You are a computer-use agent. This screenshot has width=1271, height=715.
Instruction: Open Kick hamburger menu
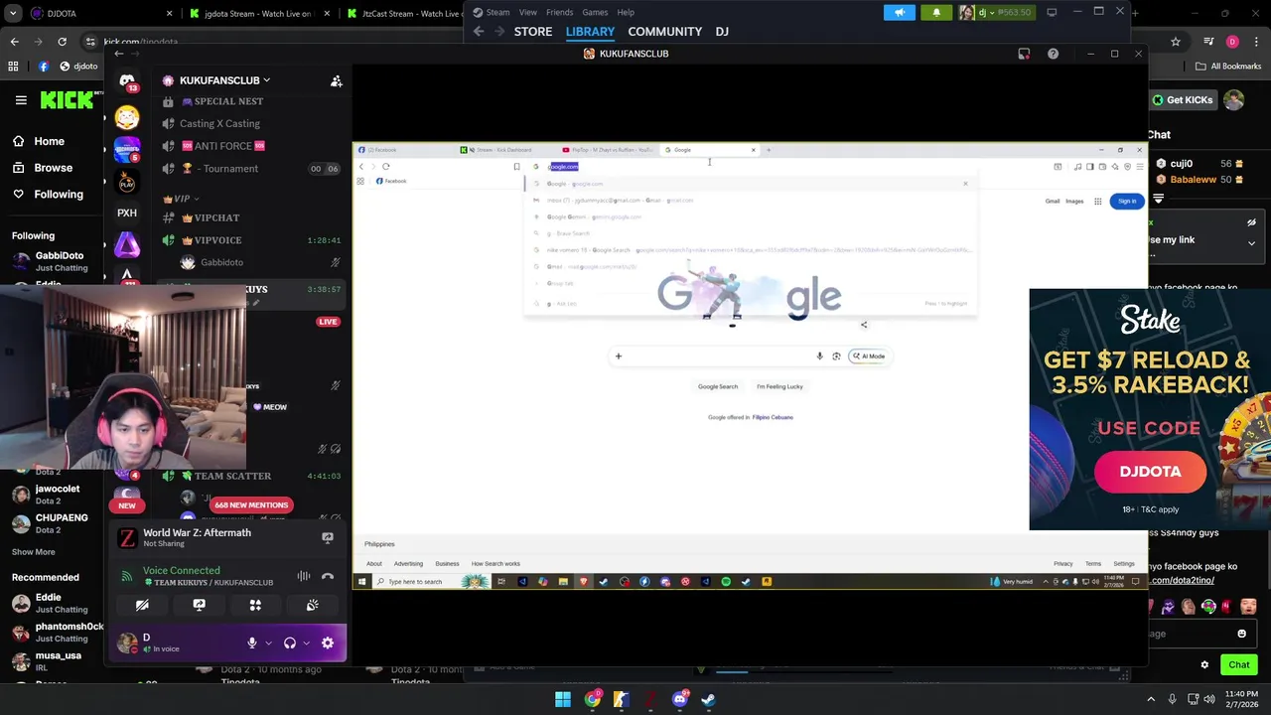tap(21, 100)
